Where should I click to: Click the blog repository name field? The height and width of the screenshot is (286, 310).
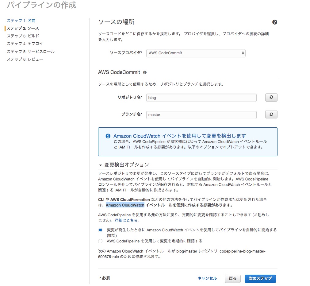coord(201,98)
